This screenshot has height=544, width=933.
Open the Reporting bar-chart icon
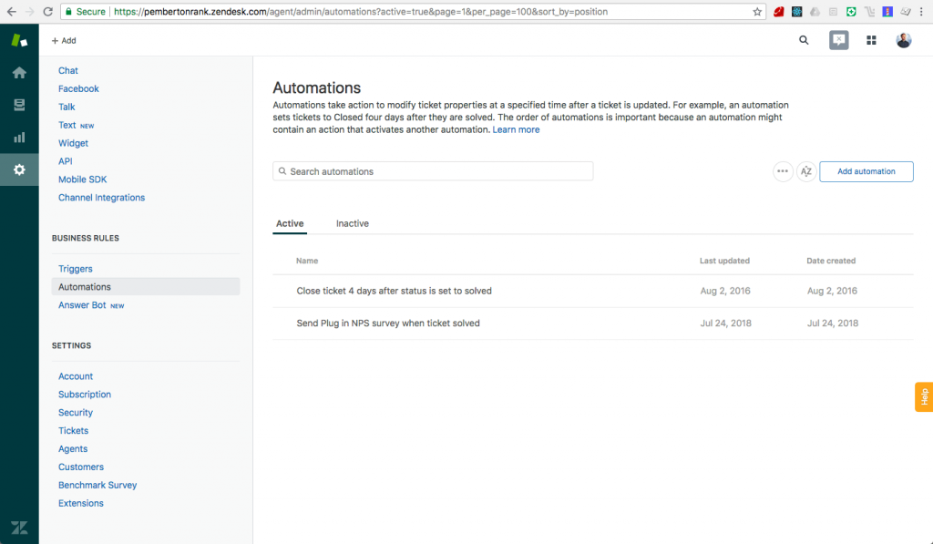[x=19, y=137]
